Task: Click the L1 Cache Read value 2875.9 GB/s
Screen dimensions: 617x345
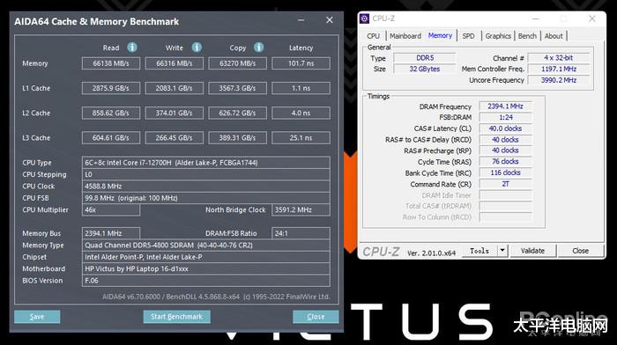Action: tap(111, 88)
